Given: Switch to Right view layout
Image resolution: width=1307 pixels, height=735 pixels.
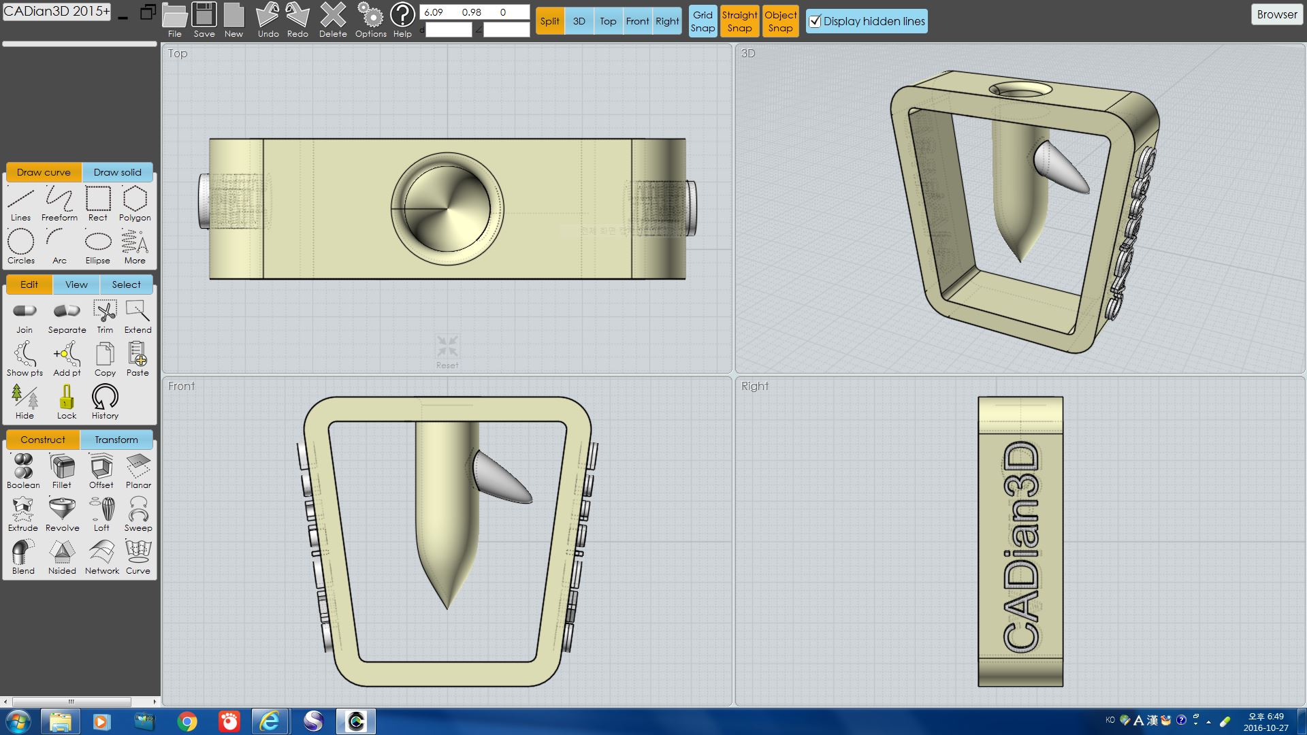Looking at the screenshot, I should (667, 21).
